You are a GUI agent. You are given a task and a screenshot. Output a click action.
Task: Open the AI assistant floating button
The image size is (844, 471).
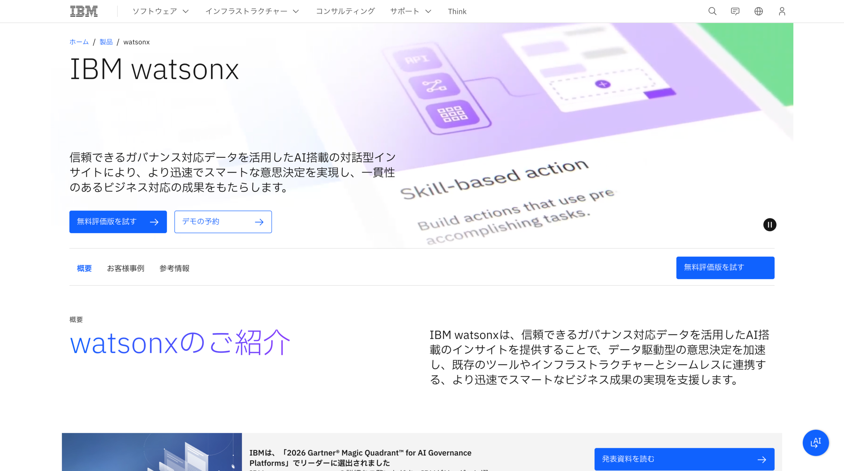click(x=816, y=443)
